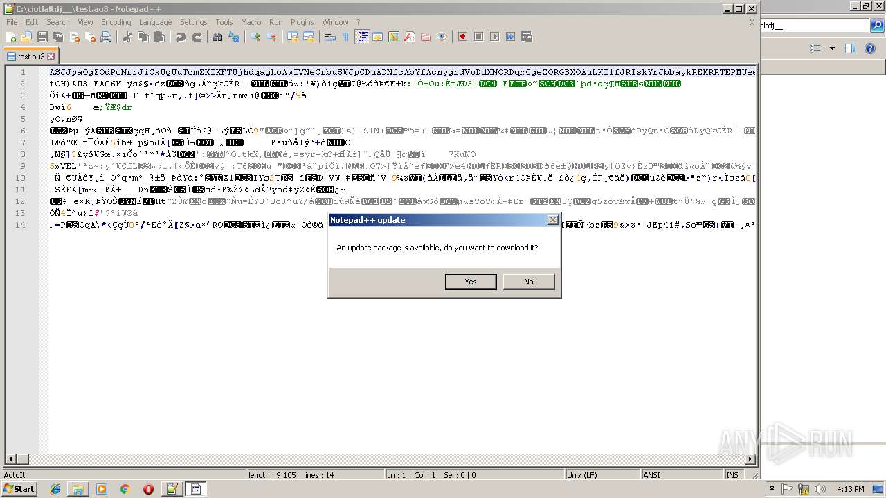Select the test.au3 document tab
The width and height of the screenshot is (886, 498).
pos(31,56)
